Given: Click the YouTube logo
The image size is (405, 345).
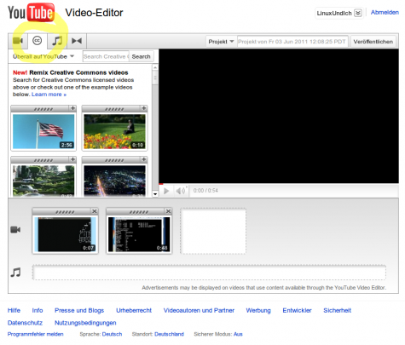Looking at the screenshot, I should pyautogui.click(x=31, y=13).
